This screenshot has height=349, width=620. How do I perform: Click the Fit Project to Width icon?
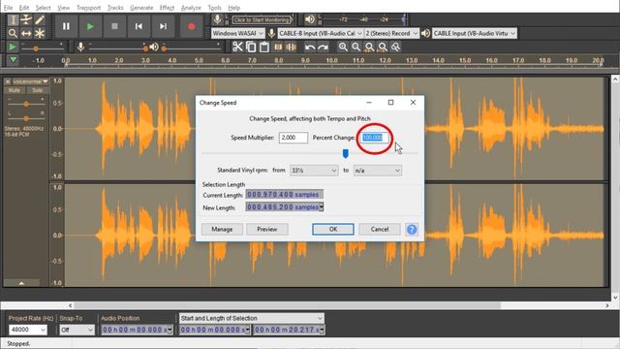(383, 48)
